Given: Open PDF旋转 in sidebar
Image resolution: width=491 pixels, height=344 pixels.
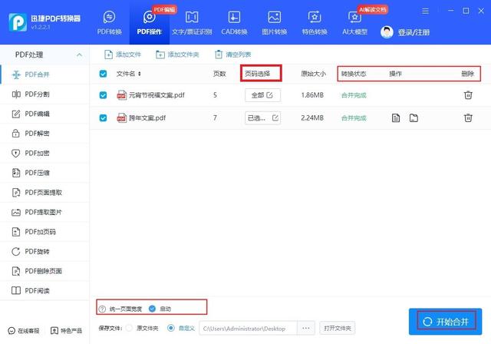Looking at the screenshot, I should (x=44, y=251).
